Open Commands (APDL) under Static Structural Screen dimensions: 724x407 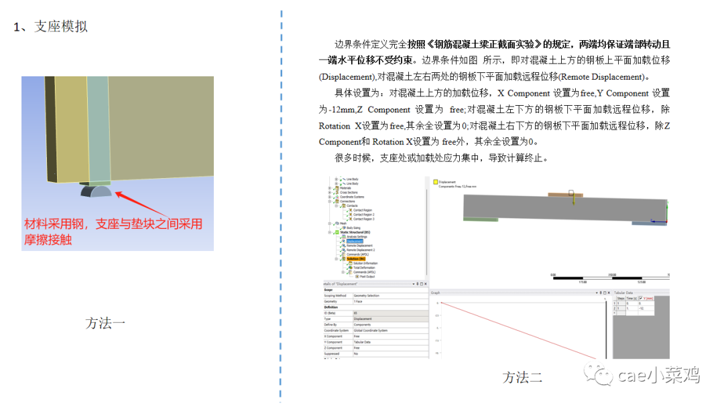tap(358, 255)
